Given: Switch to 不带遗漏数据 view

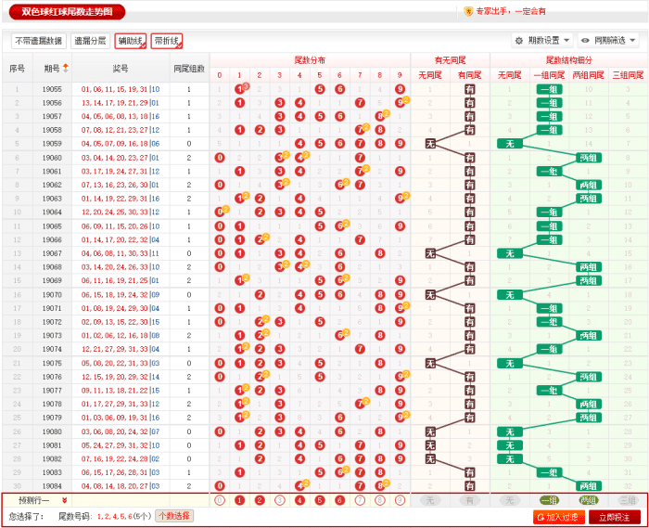Looking at the screenshot, I should tap(39, 41).
